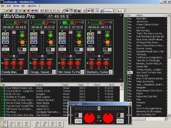Click deck 3 speed spinner arrows
The image size is (171, 128).
81,49
